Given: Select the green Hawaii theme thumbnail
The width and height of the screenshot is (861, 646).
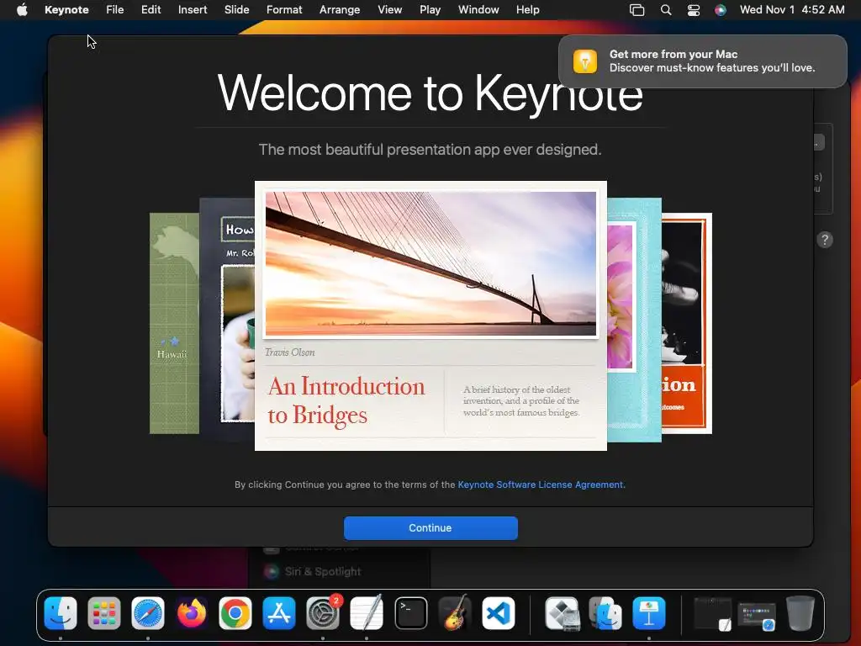Looking at the screenshot, I should [174, 324].
